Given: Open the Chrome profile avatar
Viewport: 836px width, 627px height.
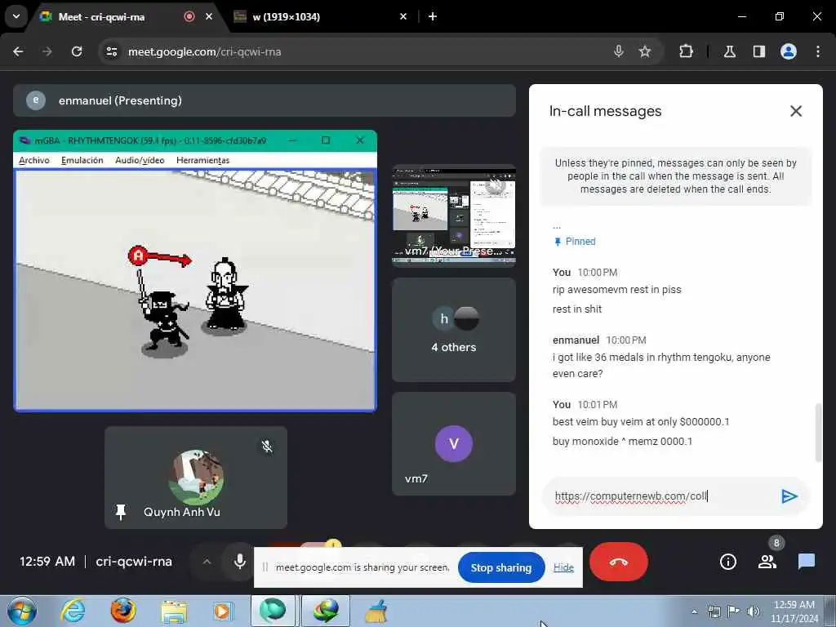Looking at the screenshot, I should (x=788, y=51).
